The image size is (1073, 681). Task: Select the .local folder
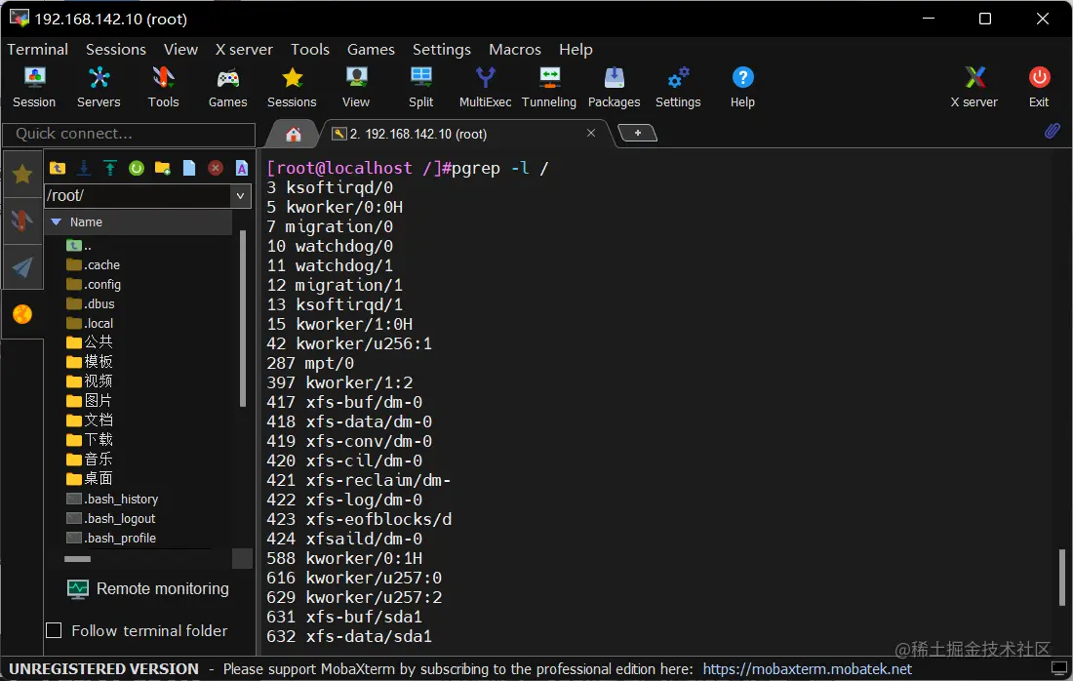[90, 323]
